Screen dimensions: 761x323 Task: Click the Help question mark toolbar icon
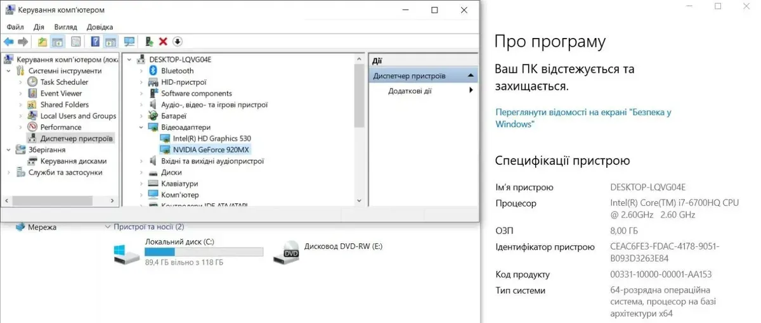pyautogui.click(x=95, y=42)
